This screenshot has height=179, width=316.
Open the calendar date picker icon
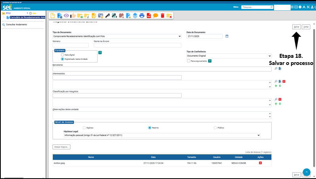coord(227,36)
